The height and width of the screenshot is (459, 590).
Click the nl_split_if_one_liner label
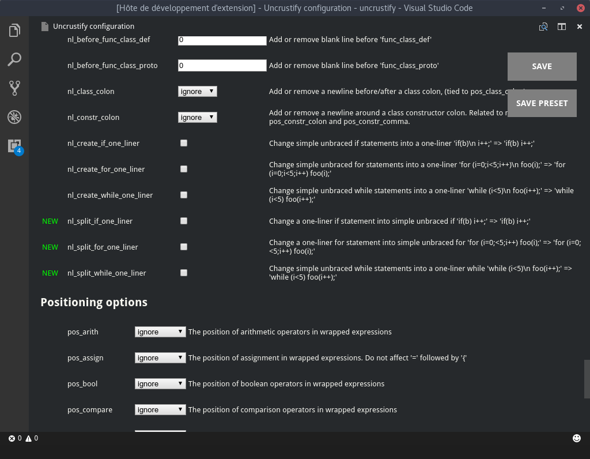100,221
